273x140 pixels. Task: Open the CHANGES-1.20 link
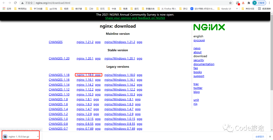59,58
